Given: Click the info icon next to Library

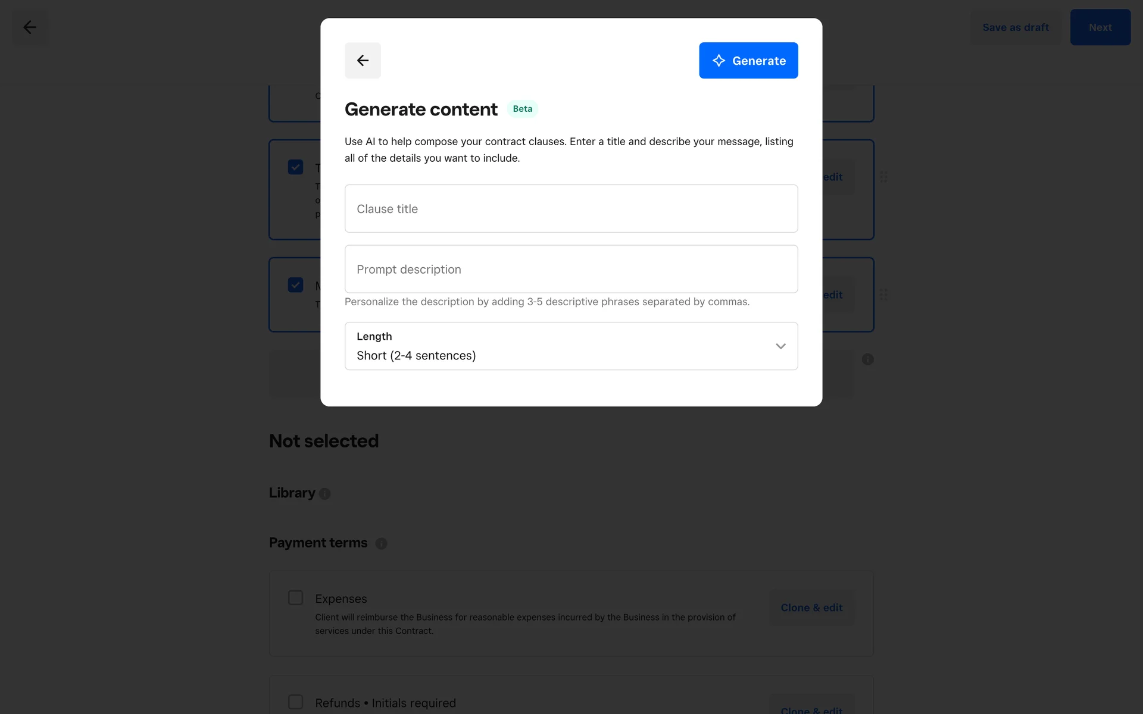Looking at the screenshot, I should 324,494.
